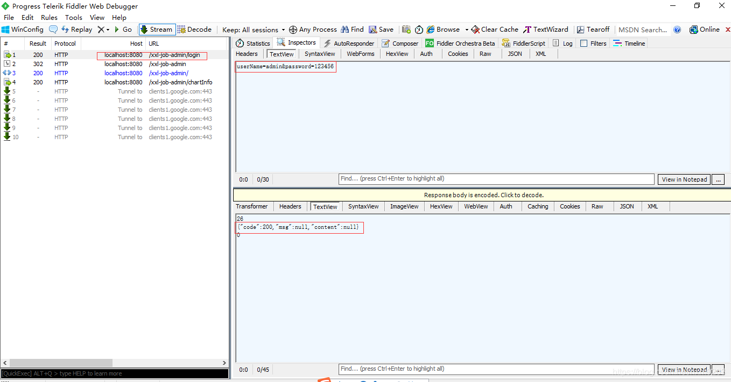Open the Rules menu
The height and width of the screenshot is (382, 731).
pos(49,17)
